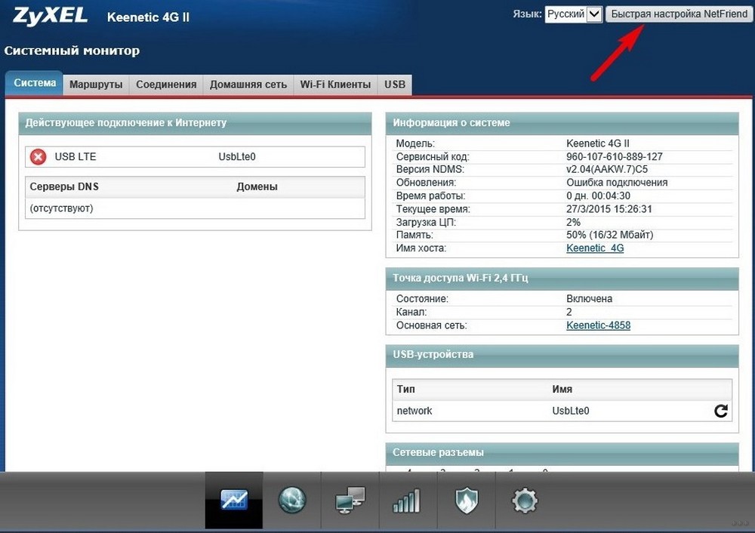Screen dimensions: 755x533
Task: Click the NDMS version v2.04(AAKW.7)C5
Action: pos(607,170)
